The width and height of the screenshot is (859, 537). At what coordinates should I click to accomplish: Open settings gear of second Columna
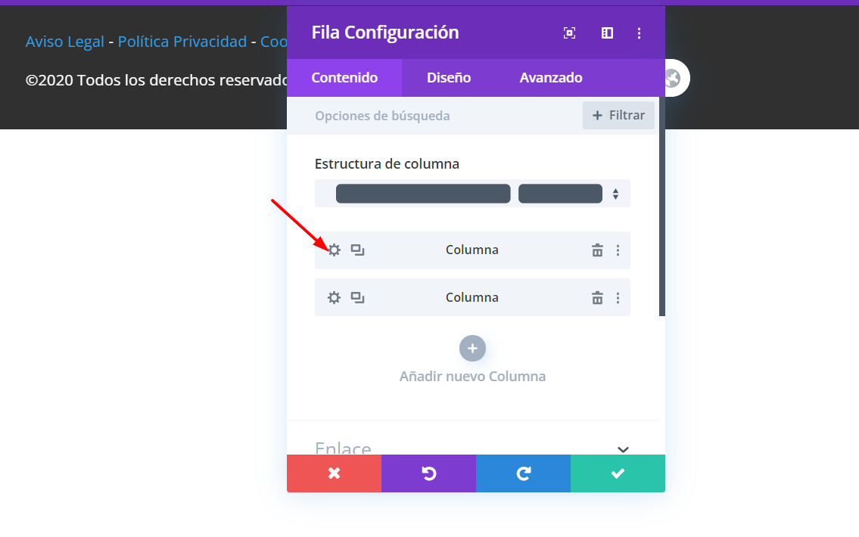coord(334,298)
